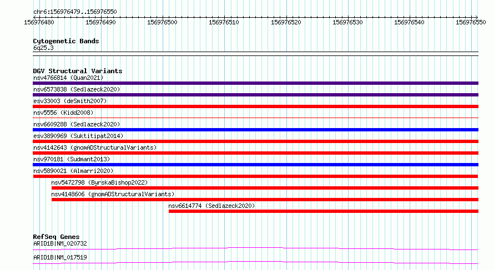Click the red bar under esv33003
The width and height of the screenshot is (494, 270).
pyautogui.click(x=255, y=106)
